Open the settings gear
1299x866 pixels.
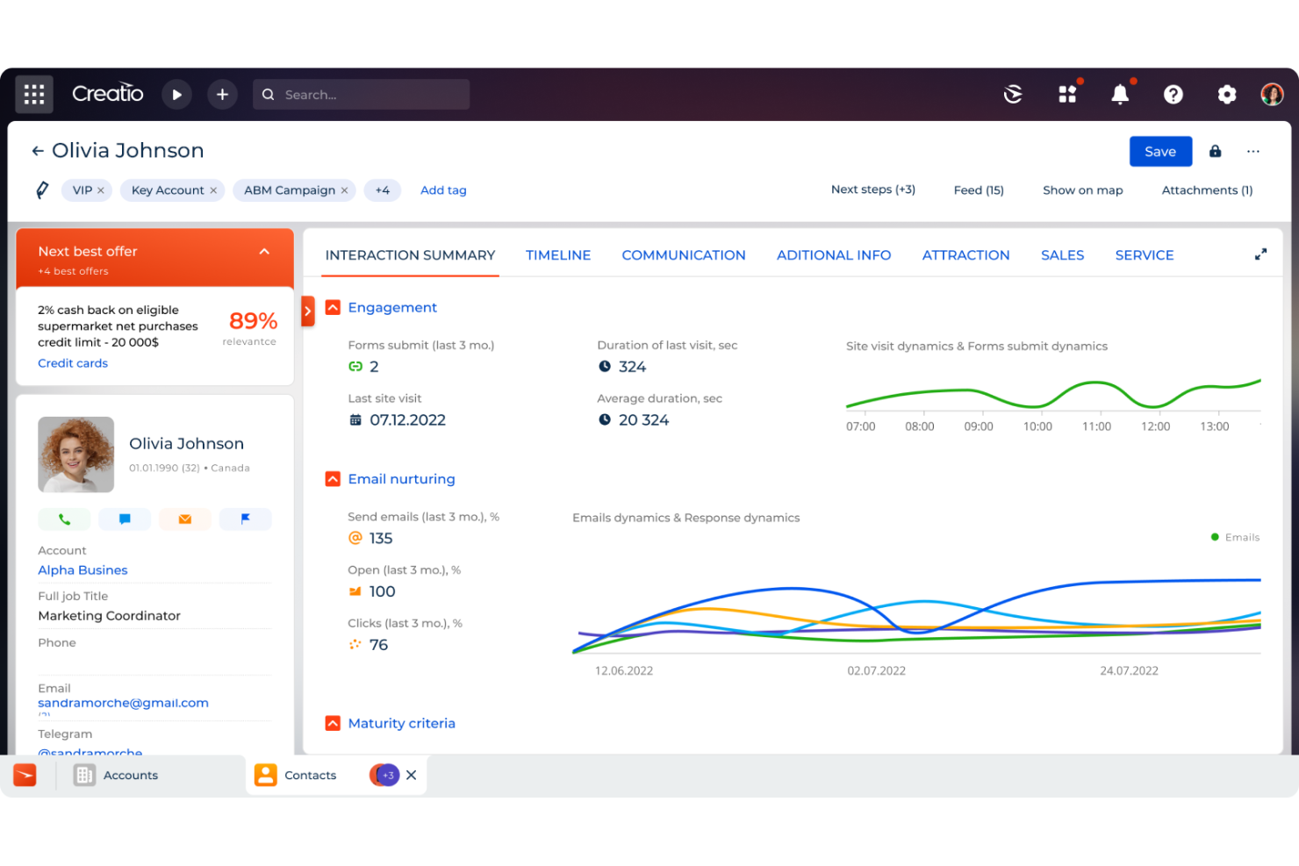click(x=1226, y=94)
